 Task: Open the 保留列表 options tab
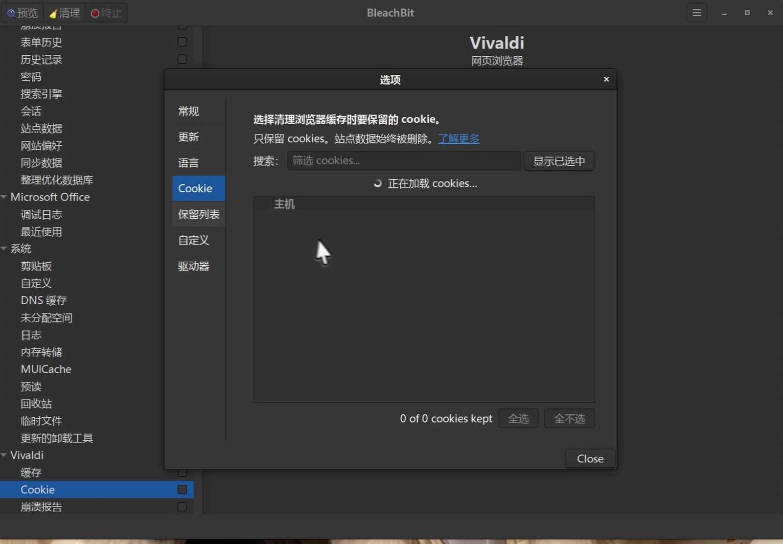coord(199,214)
